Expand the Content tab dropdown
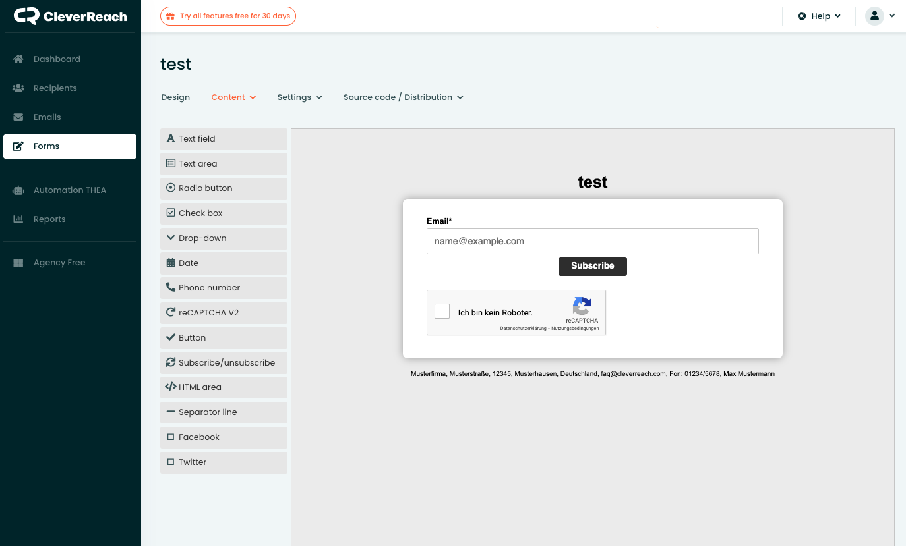 pyautogui.click(x=233, y=97)
